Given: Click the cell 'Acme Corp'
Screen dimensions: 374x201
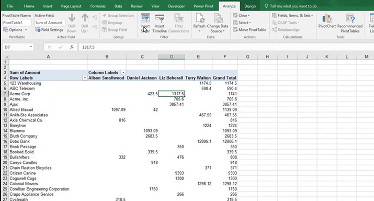Looking at the screenshot, I should tap(48, 94).
